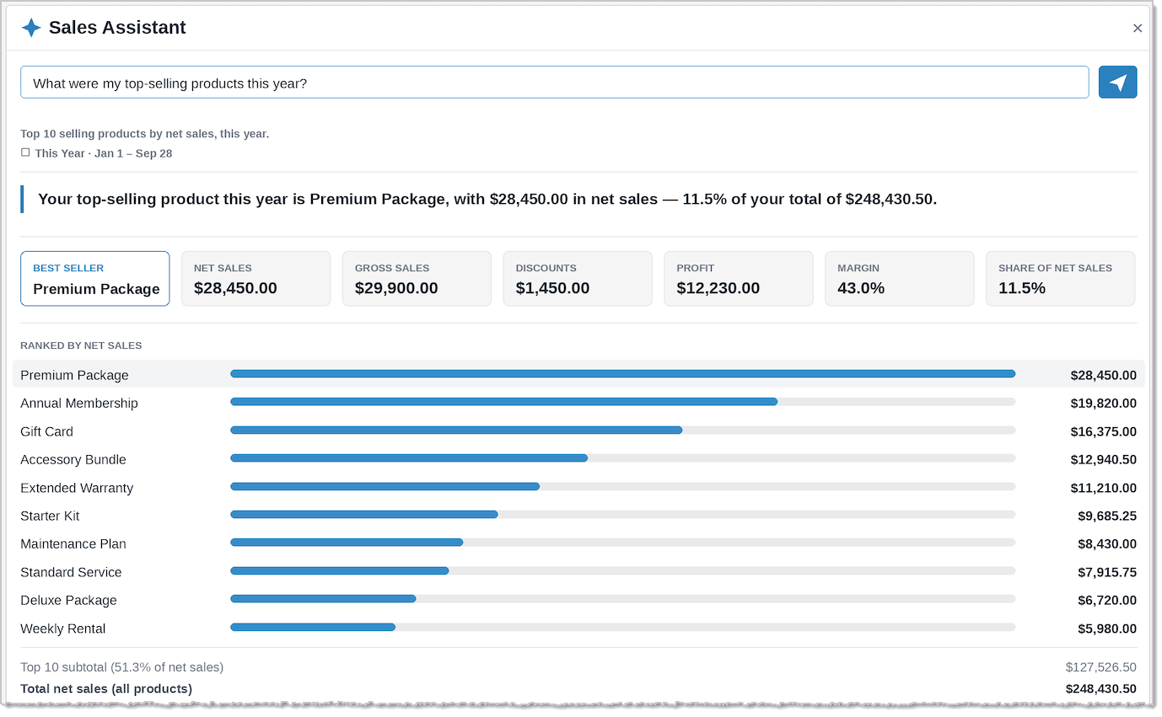
Task: Focus the question input field
Action: pos(555,83)
